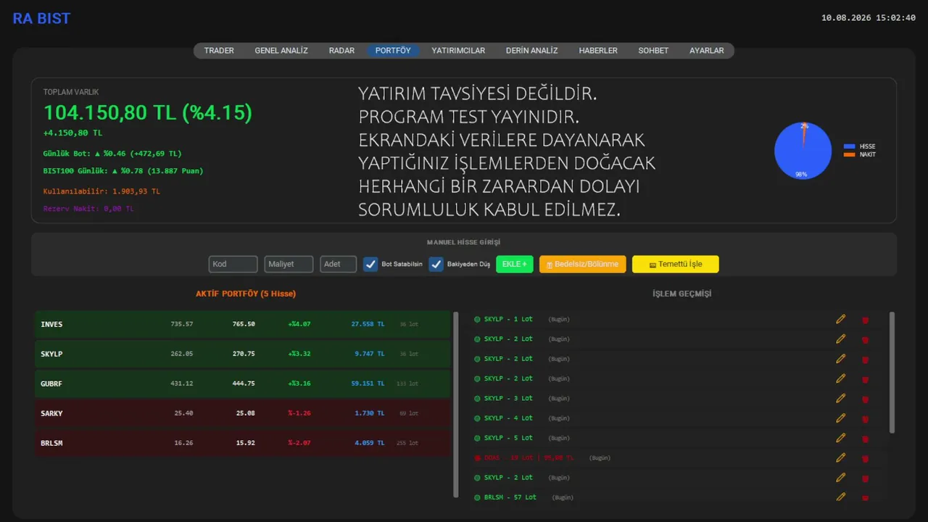The height and width of the screenshot is (522, 928).
Task: Click the transaction history scrollbar
Action: (x=892, y=373)
